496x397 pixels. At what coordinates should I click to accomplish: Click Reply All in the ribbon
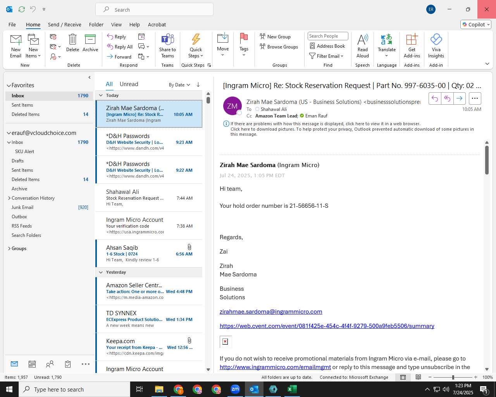click(120, 47)
